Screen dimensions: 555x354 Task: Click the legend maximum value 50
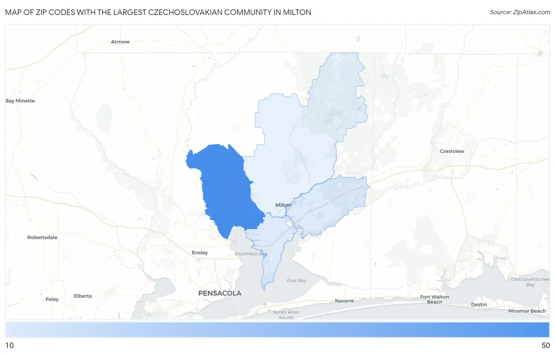546,345
